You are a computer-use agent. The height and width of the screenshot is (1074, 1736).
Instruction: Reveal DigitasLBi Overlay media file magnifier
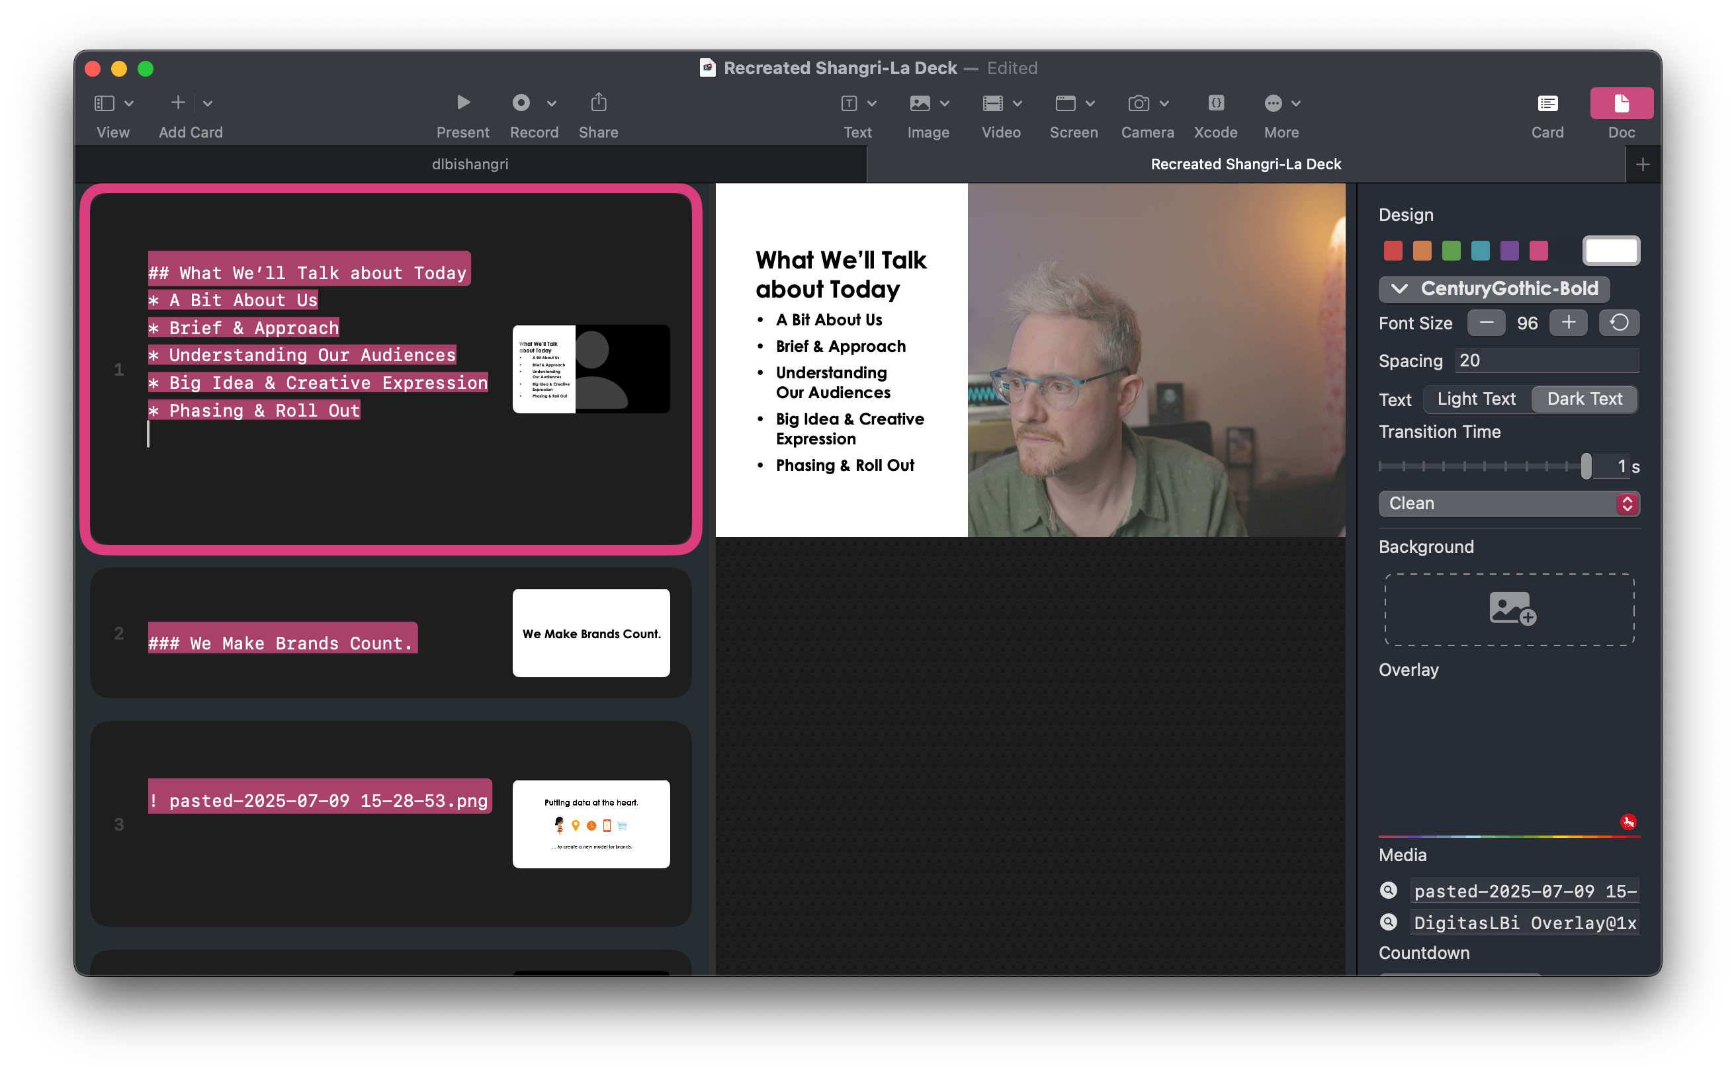coord(1389,922)
